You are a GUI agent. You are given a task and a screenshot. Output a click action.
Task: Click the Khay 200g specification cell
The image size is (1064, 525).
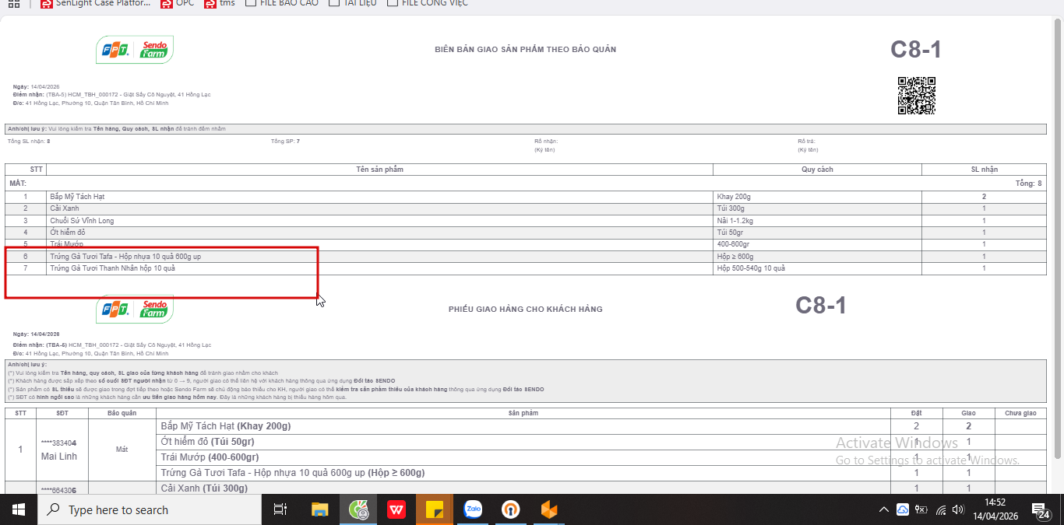(817, 197)
